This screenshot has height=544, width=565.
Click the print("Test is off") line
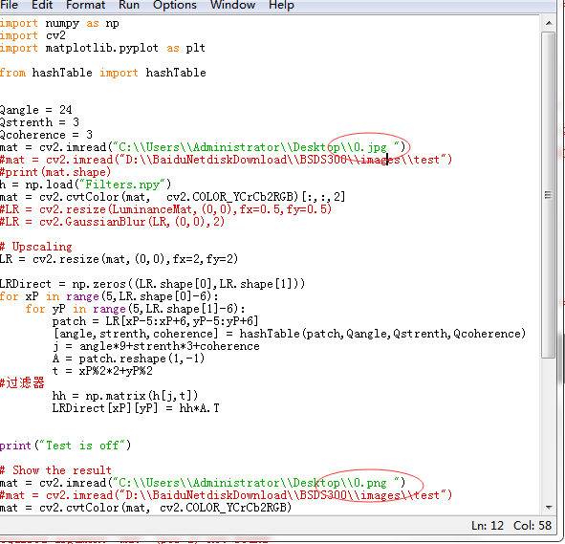65,446
